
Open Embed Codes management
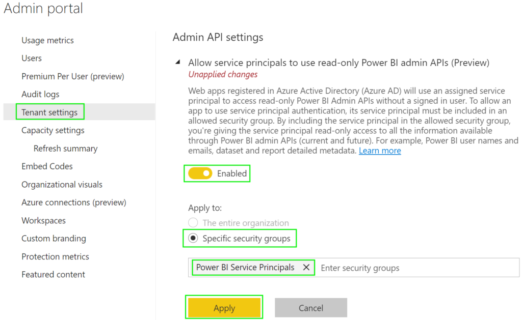pos(47,166)
